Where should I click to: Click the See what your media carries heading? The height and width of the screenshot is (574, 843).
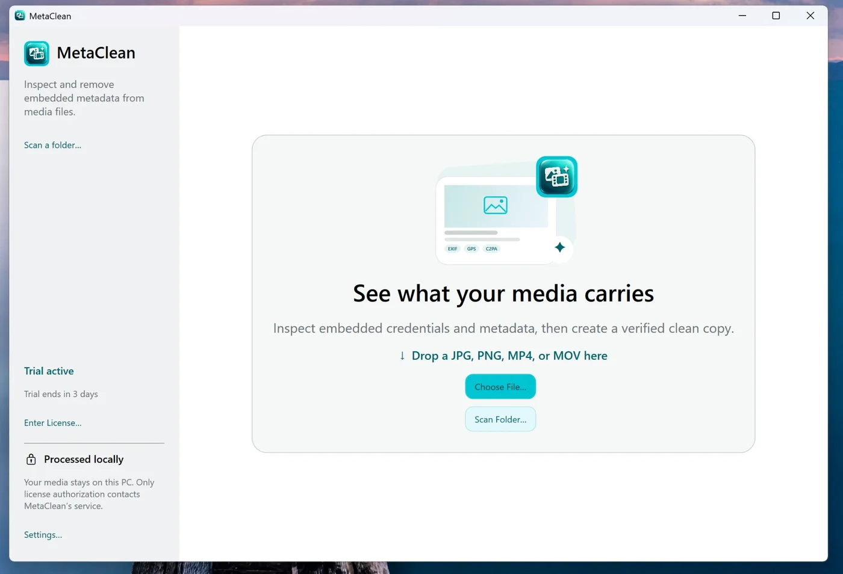(x=503, y=294)
